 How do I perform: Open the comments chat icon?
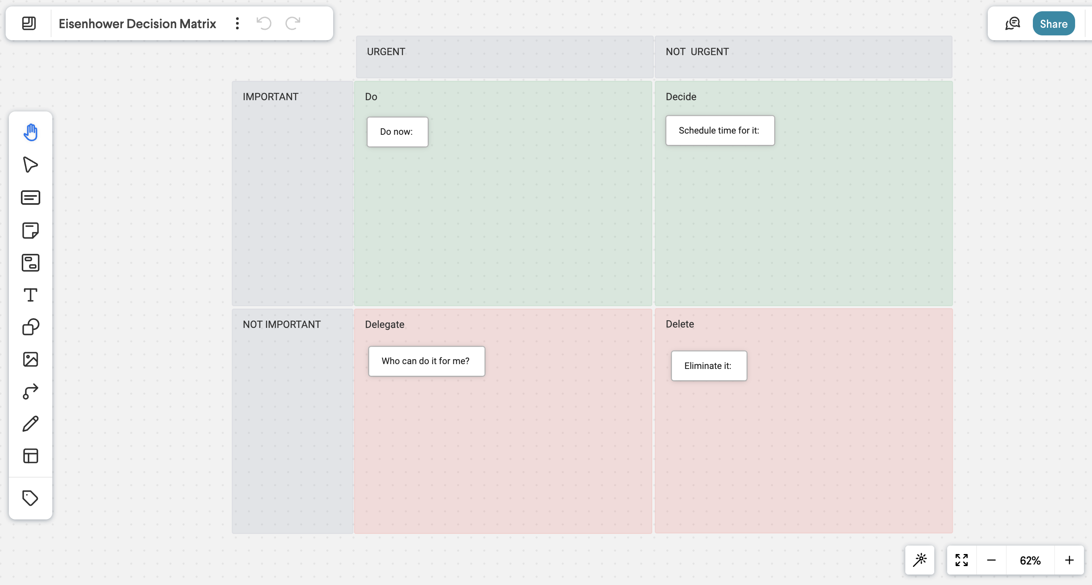point(1013,24)
